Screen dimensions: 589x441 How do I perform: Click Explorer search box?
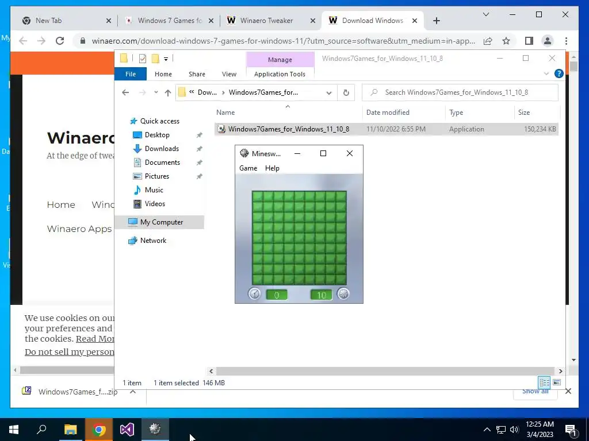pos(460,92)
